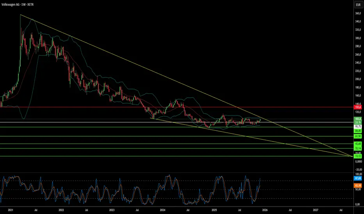This screenshot has height=214, width=364.
Task: Select the red 132,6 price label
Action: [357, 107]
